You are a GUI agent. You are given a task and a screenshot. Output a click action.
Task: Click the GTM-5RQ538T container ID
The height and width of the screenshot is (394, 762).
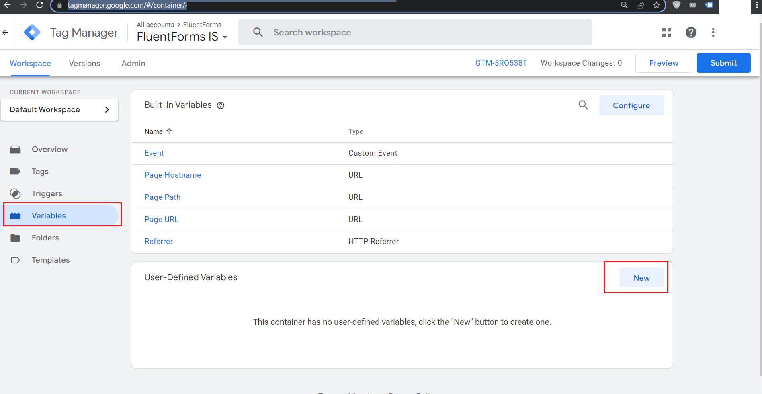tap(501, 63)
